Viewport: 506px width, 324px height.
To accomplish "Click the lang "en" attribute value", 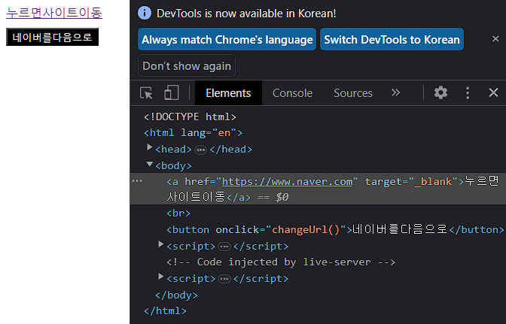I will click(224, 133).
